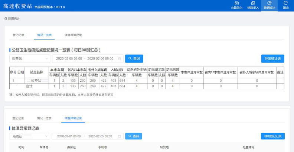Click the 查询 search button under 情况一览表
Screen dimensions: 294x152
click(x=134, y=58)
